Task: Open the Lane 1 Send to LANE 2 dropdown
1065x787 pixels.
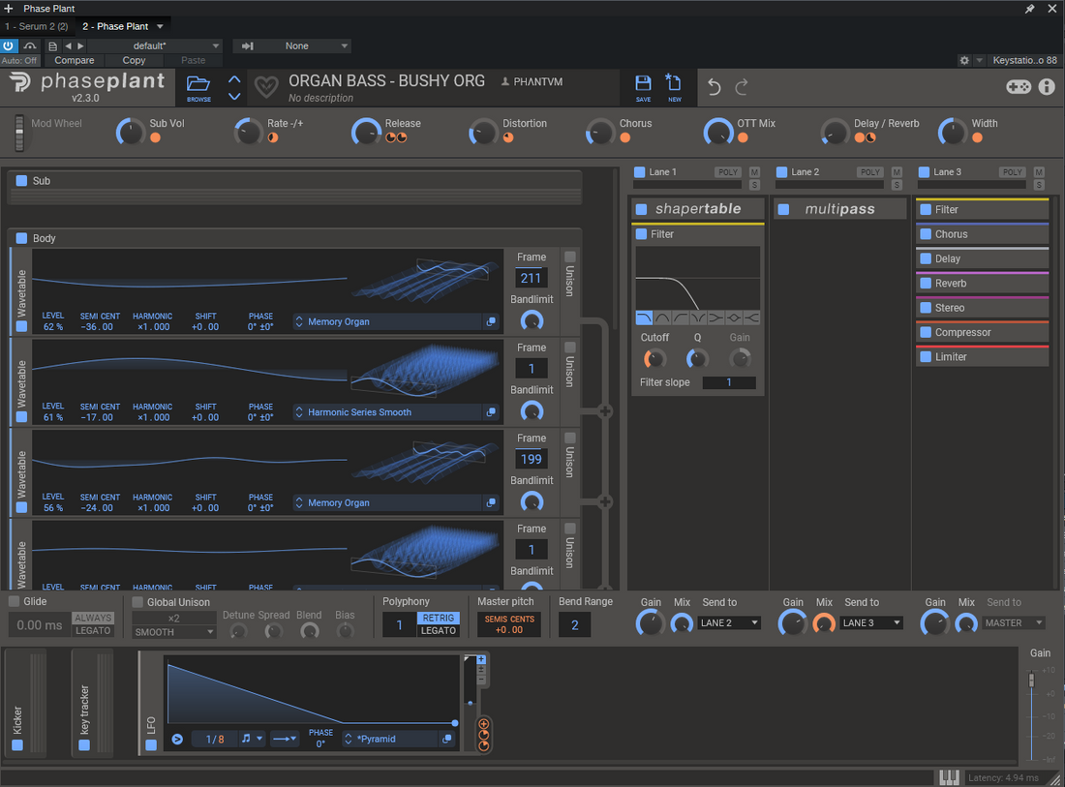Action: click(x=729, y=622)
